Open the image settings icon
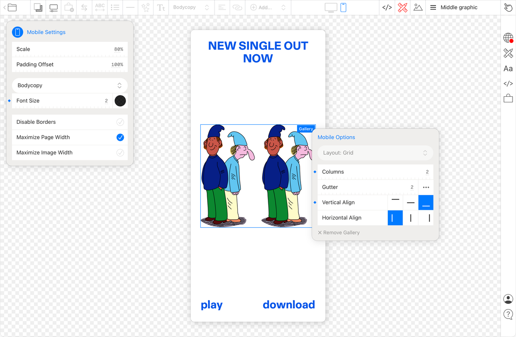Screen dimensions: 516x337 click(x=38, y=7)
